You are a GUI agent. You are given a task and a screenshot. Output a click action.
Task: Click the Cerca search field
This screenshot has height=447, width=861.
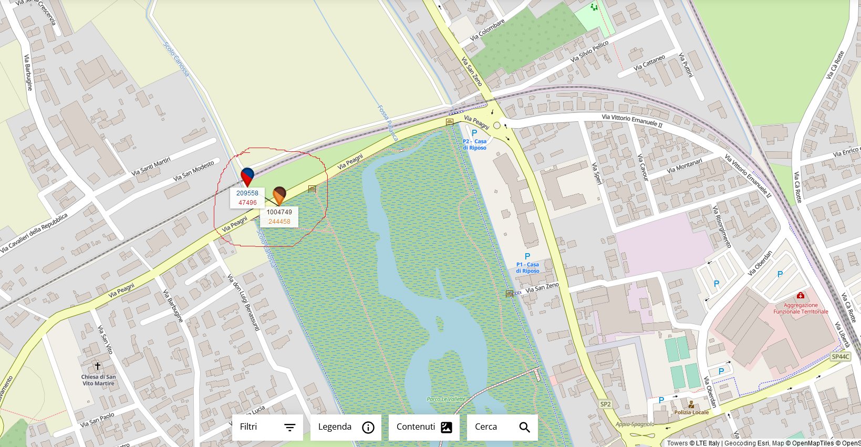[x=502, y=427]
